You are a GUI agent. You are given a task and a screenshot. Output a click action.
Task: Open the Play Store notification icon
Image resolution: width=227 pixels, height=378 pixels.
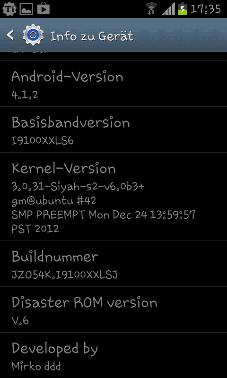coord(44,9)
